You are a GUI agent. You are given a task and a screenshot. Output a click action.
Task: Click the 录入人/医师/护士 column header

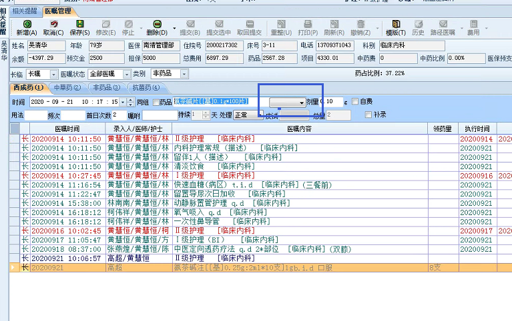pos(138,129)
